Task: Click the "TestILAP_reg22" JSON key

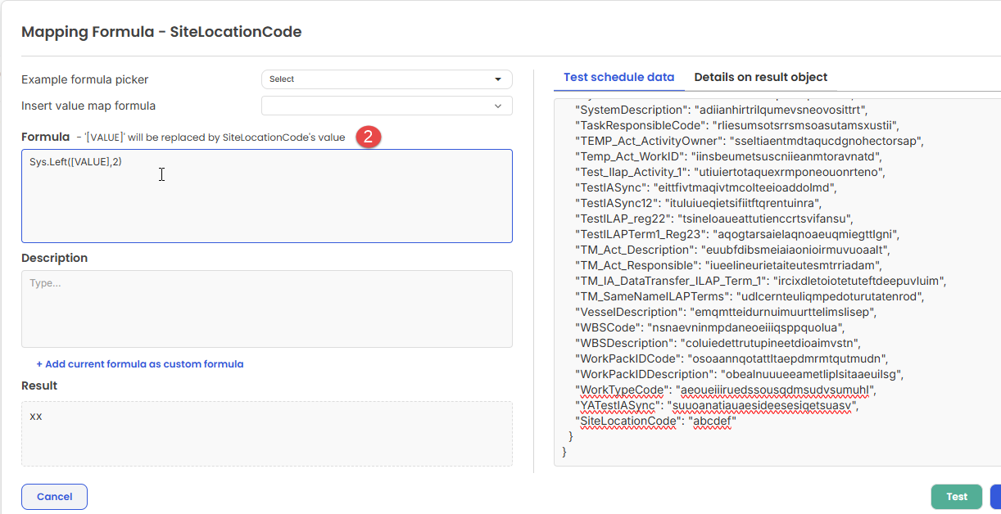Action: coord(623,219)
